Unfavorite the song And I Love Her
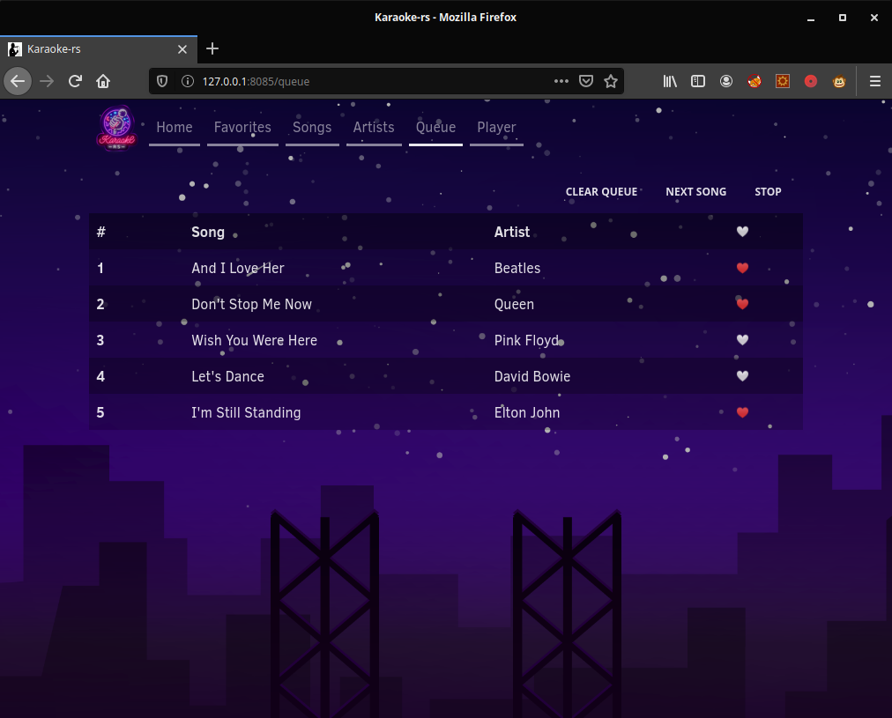This screenshot has width=892, height=718. pyautogui.click(x=742, y=268)
